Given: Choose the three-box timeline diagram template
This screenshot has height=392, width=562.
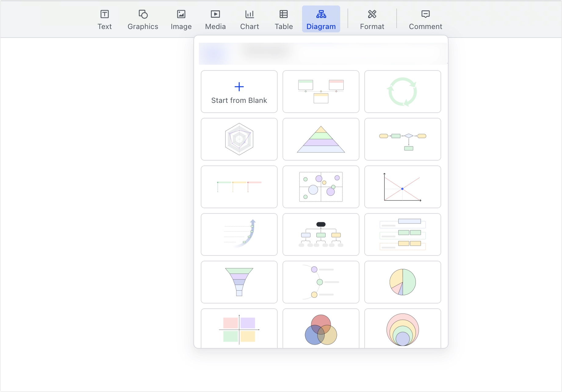Looking at the screenshot, I should click(x=321, y=92).
